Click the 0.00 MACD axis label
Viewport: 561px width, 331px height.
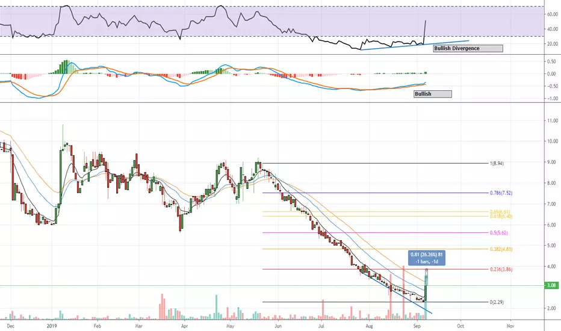551,73
